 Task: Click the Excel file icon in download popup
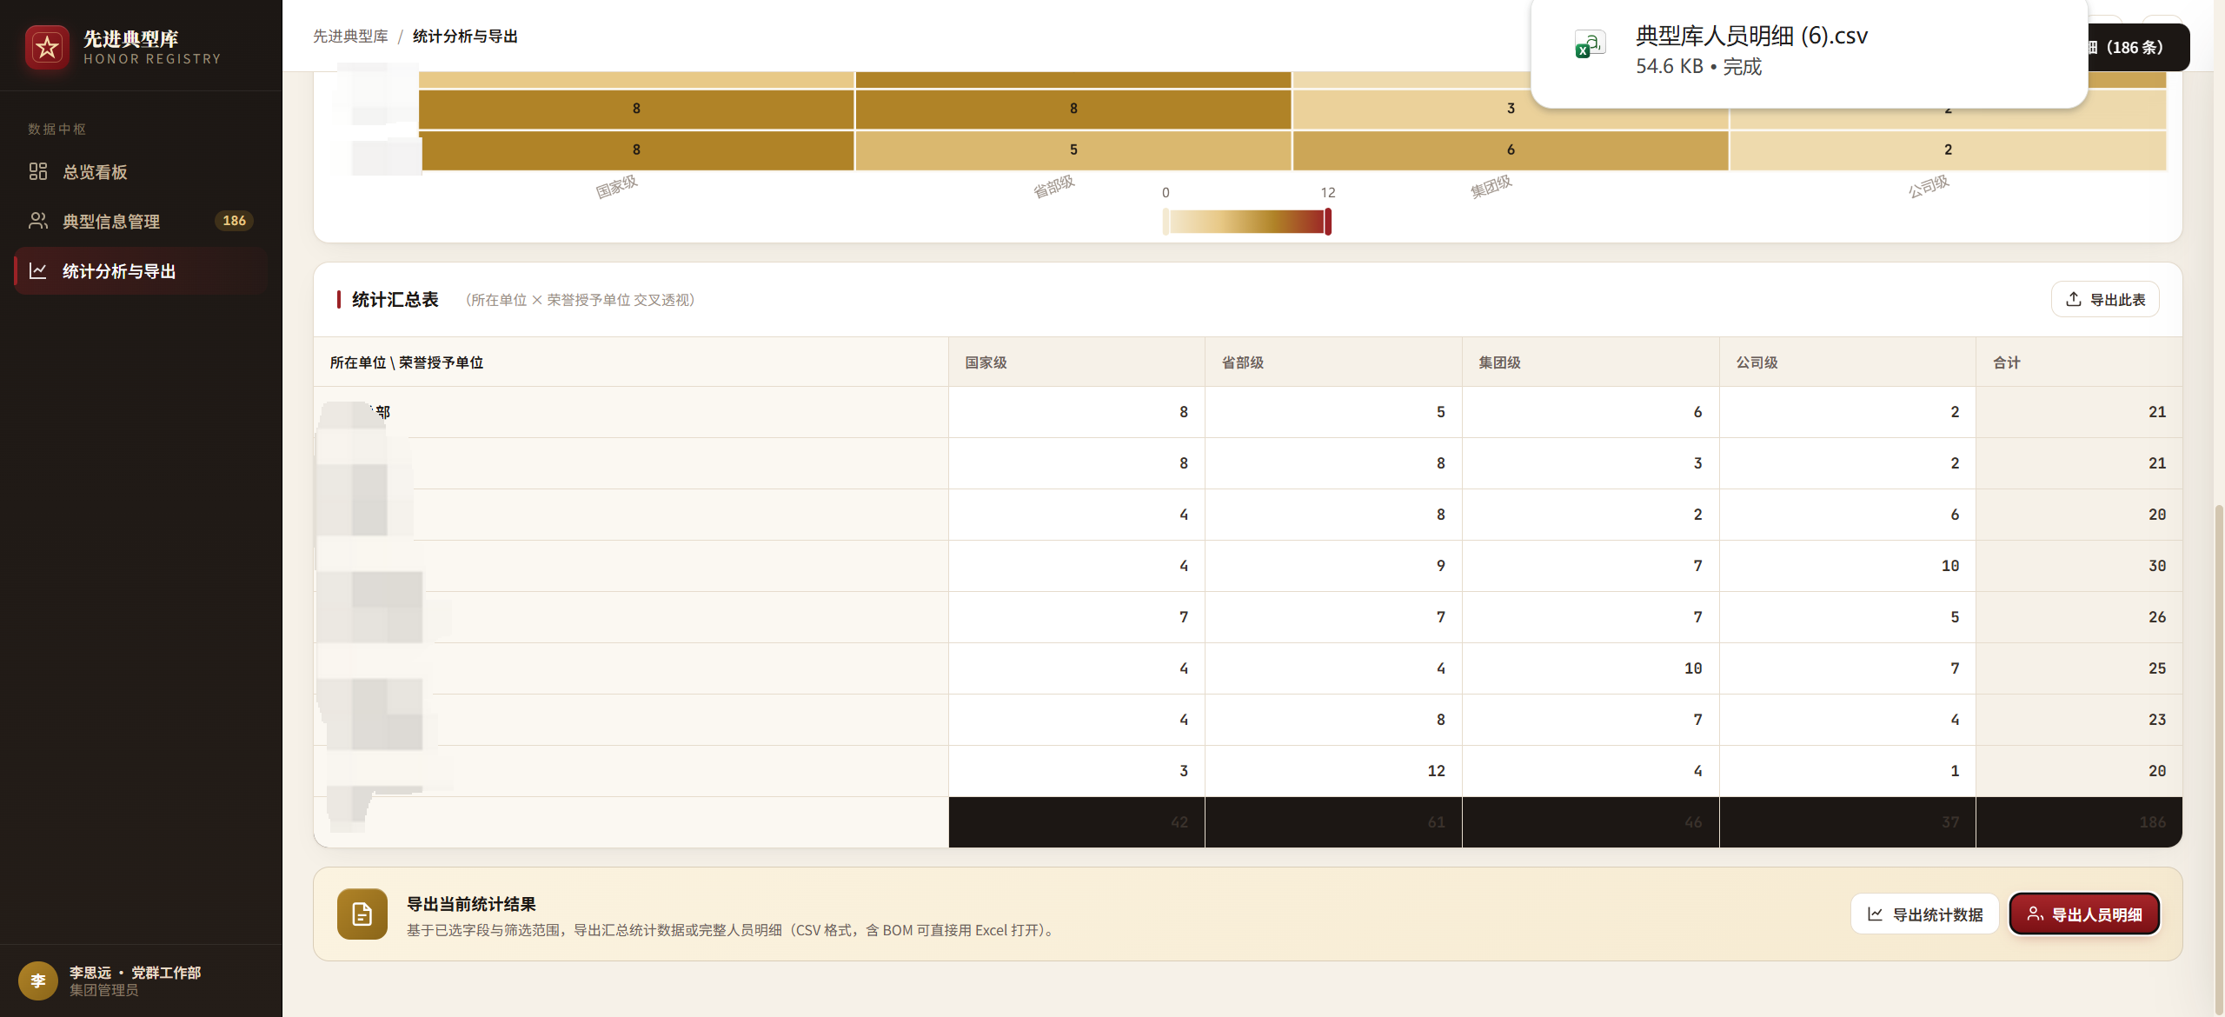[x=1590, y=45]
